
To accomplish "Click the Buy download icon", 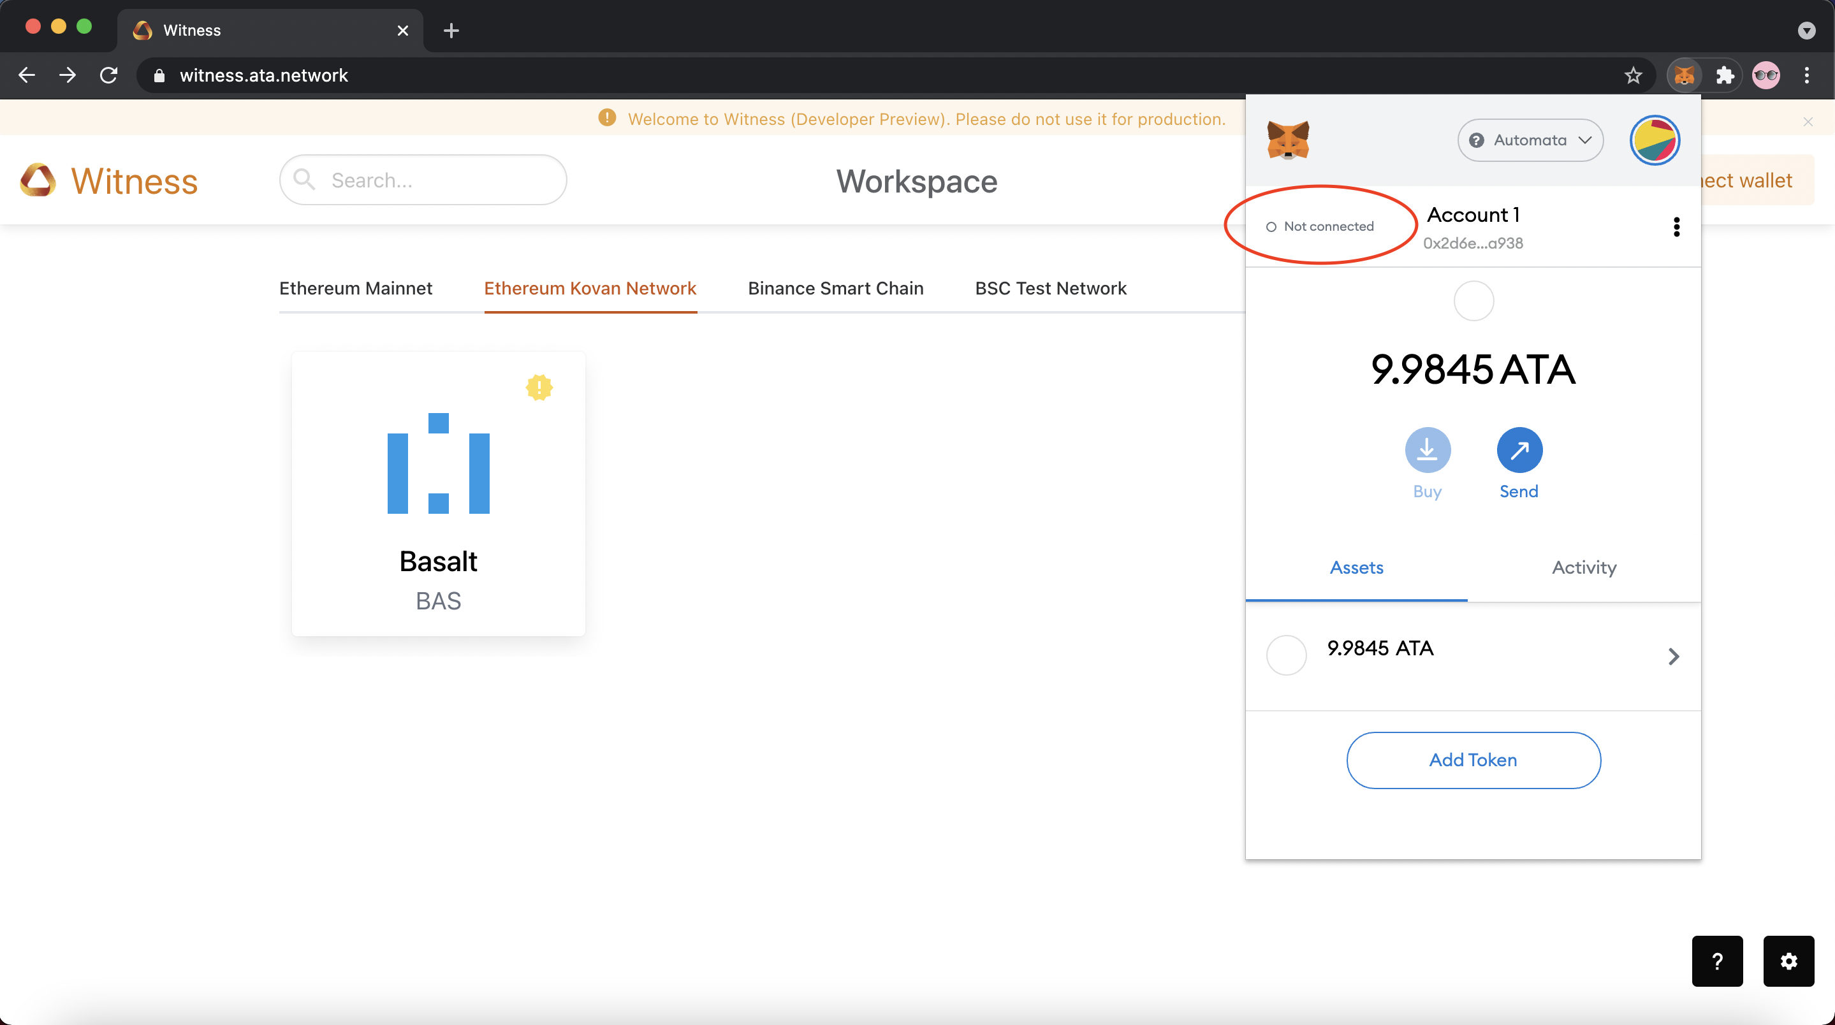I will tap(1427, 449).
